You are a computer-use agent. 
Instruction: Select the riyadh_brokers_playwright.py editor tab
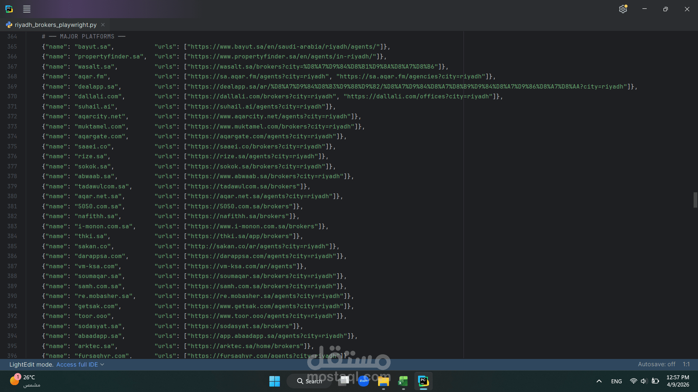(x=55, y=25)
